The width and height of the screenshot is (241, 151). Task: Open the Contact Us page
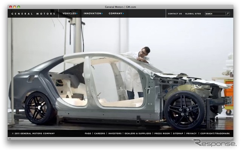point(175,14)
